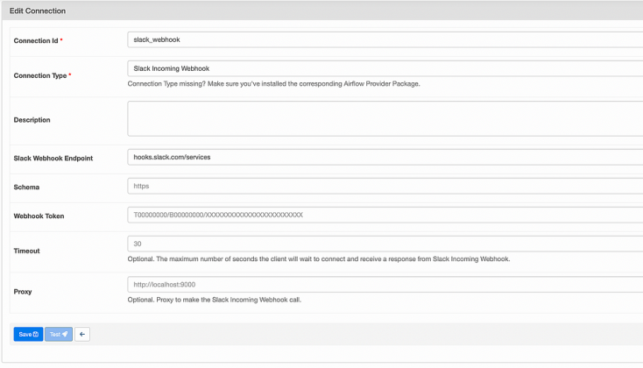
Task: Focus the Proxy input field
Action: 385,284
